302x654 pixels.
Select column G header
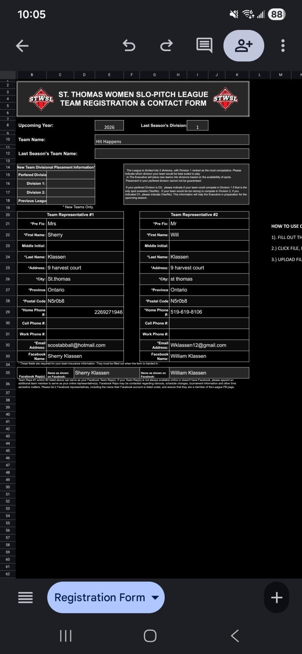(x=155, y=75)
